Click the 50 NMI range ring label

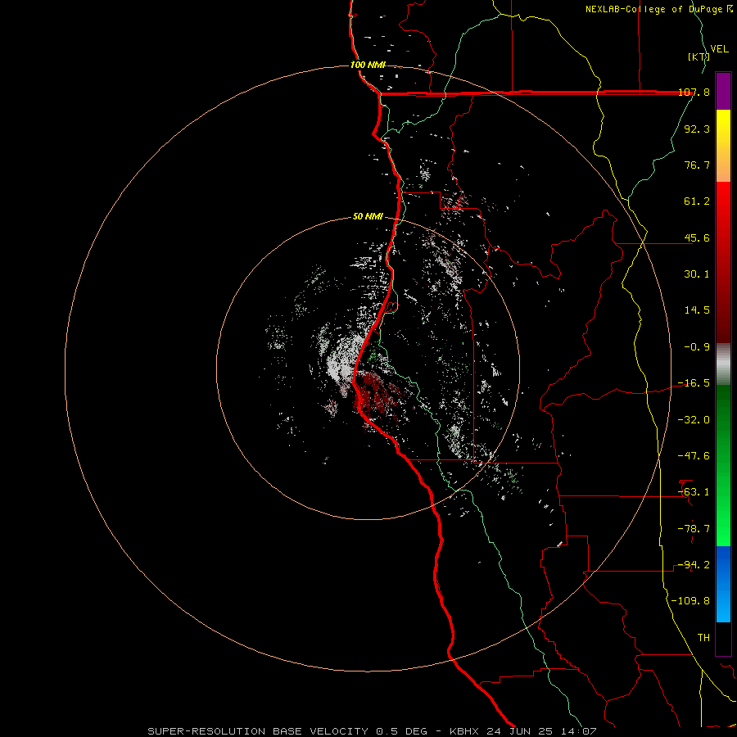[368, 217]
